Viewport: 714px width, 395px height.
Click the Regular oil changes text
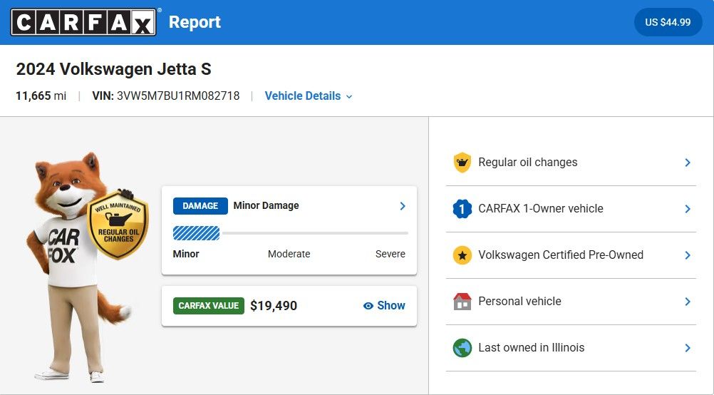pos(528,162)
